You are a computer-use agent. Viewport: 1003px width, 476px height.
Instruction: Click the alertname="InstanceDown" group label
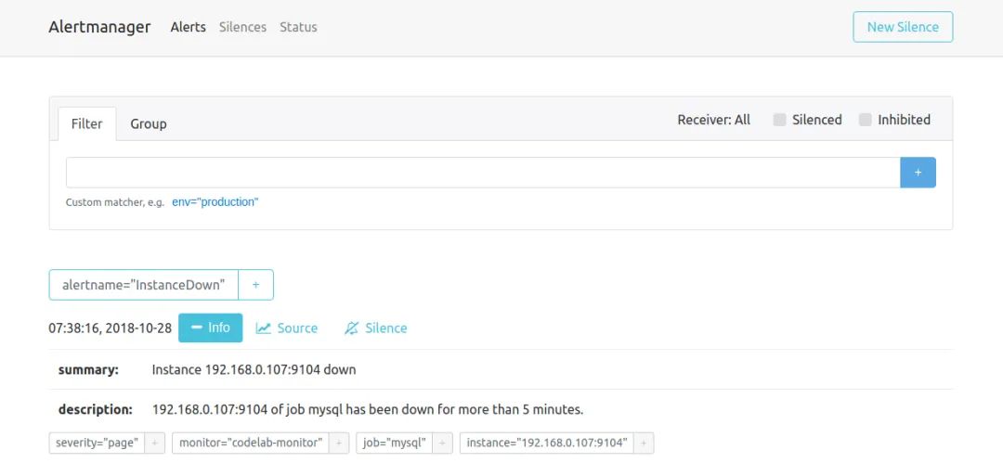(144, 285)
